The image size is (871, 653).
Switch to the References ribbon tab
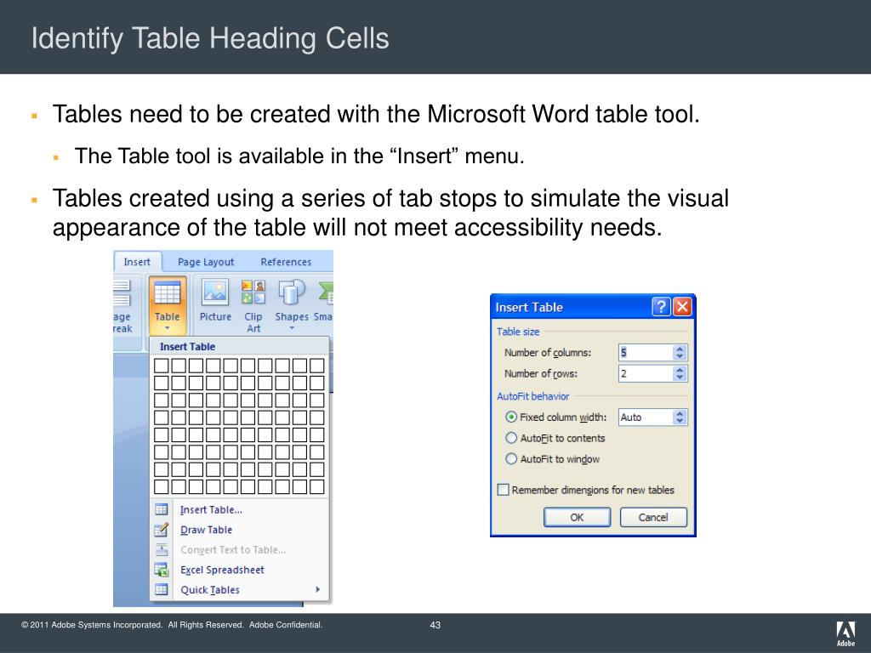tap(286, 262)
